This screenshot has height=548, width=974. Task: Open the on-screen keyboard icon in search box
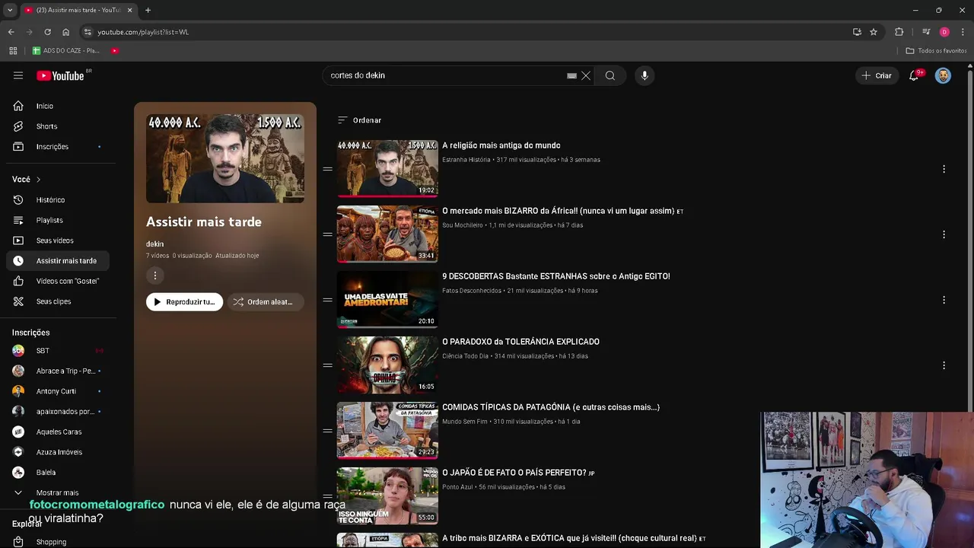[571, 75]
